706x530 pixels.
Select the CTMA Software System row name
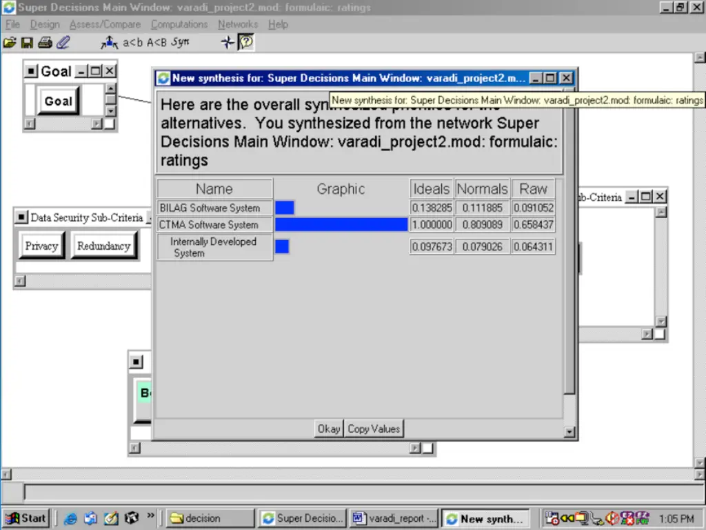click(x=214, y=224)
